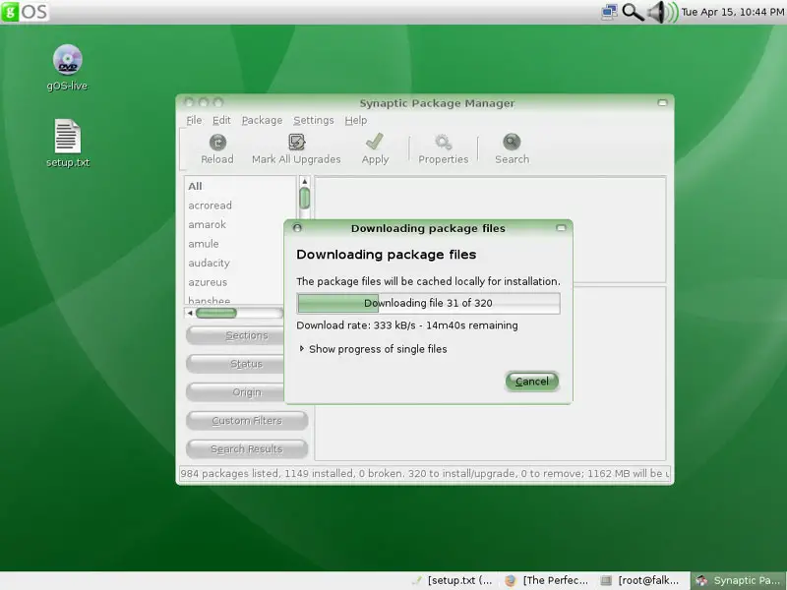Click the category list vertical scrollbar thumb
This screenshot has width=787, height=590.
[x=304, y=198]
